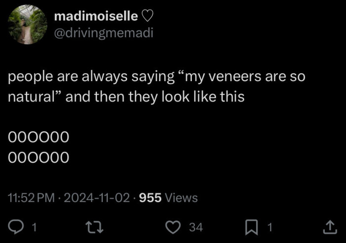Open the @drivingmemadi handle link
This screenshot has width=346, height=243.
coord(103,33)
